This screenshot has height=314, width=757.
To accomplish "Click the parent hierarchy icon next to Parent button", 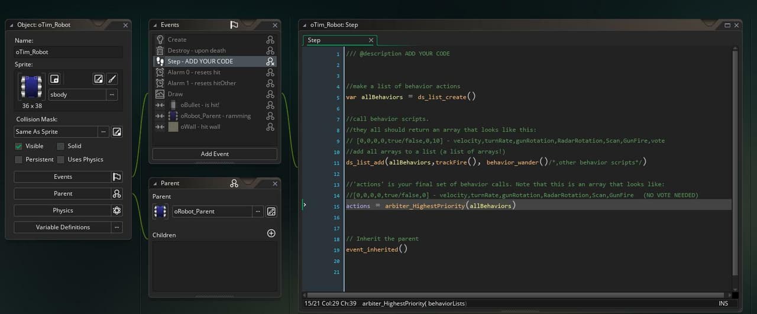I will pos(117,193).
